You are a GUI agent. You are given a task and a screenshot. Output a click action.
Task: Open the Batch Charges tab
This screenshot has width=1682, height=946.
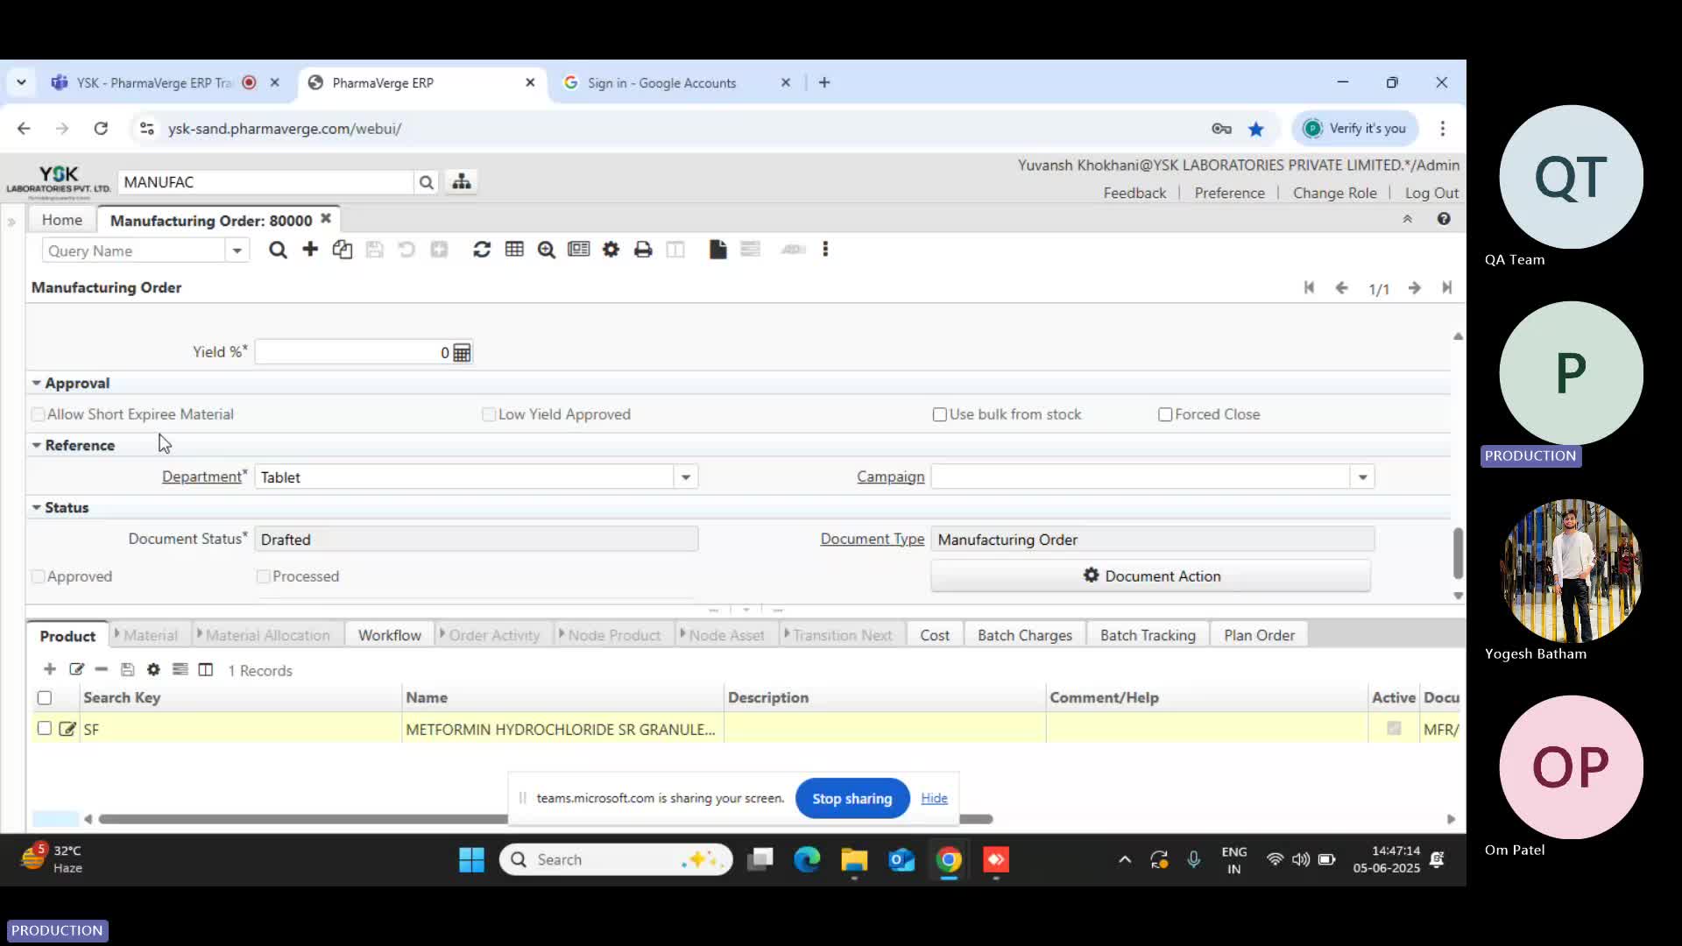1025,635
